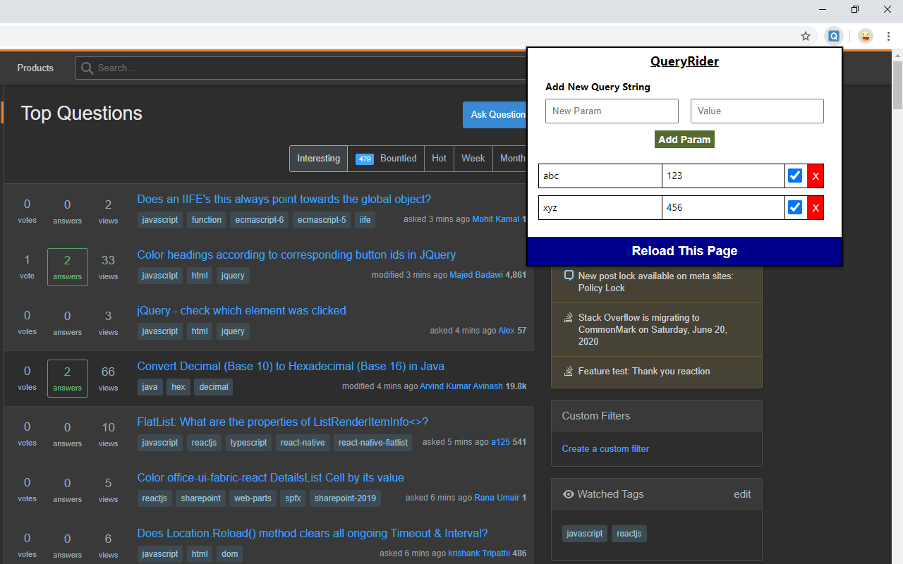Click the Stack Overflow icon next to CommonMark notice
Image resolution: width=903 pixels, height=564 pixels.
pos(569,318)
